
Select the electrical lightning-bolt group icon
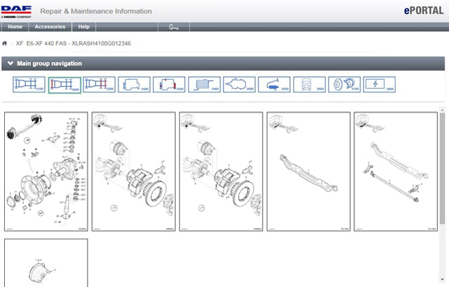(x=379, y=85)
